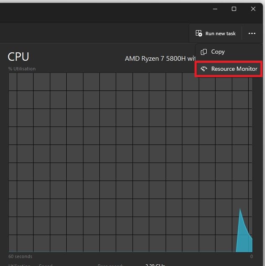
Task: Click the Run new task icon
Action: [x=199, y=34]
